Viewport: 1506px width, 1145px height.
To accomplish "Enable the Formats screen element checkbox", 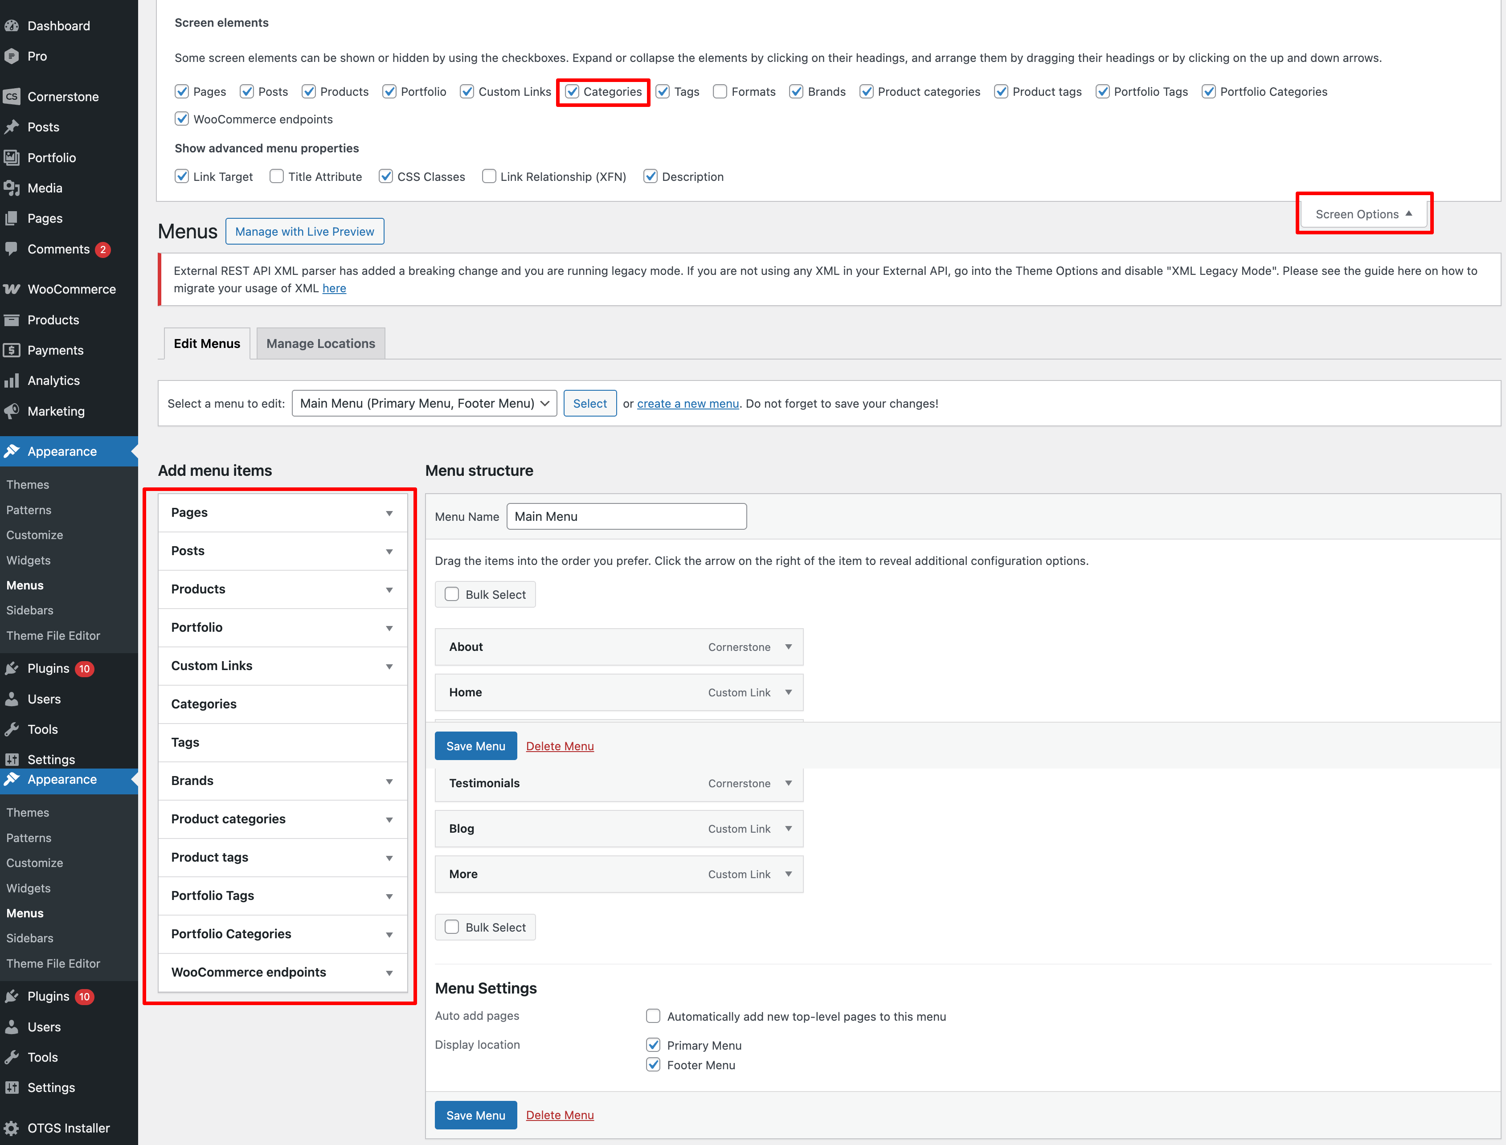I will pos(720,91).
